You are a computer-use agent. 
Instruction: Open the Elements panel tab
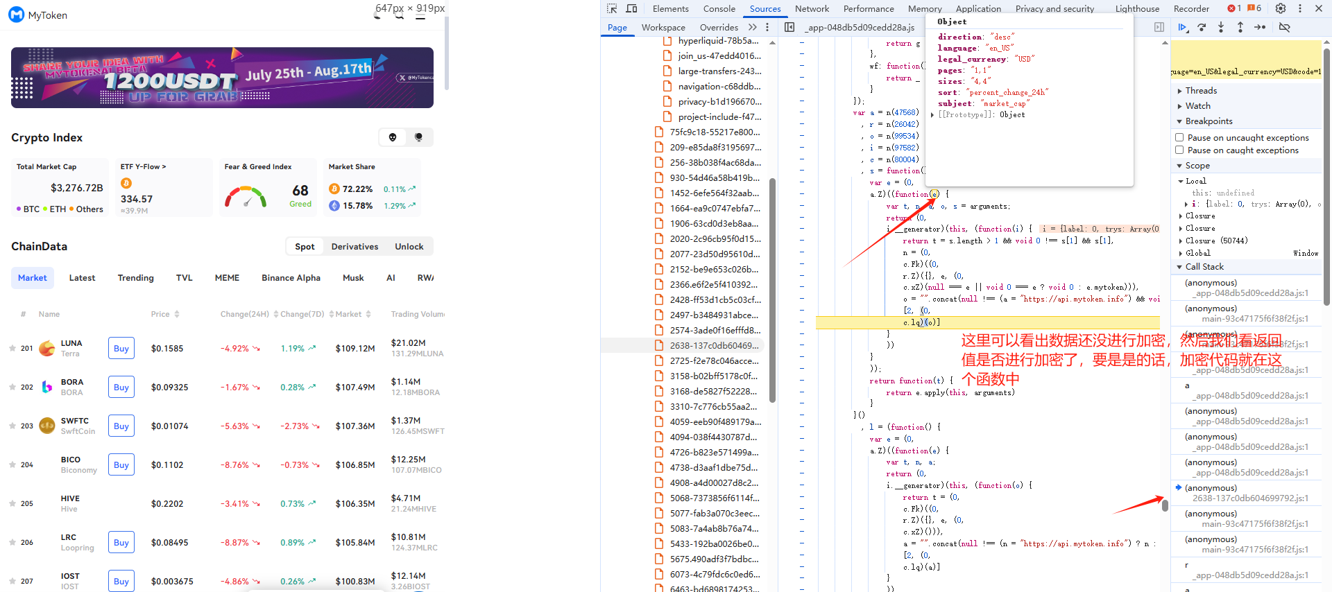[x=670, y=8]
